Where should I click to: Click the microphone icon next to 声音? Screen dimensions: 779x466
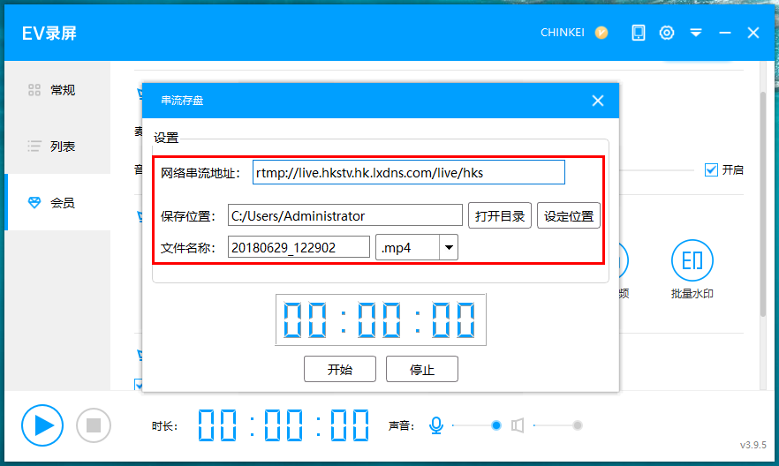[x=436, y=425]
